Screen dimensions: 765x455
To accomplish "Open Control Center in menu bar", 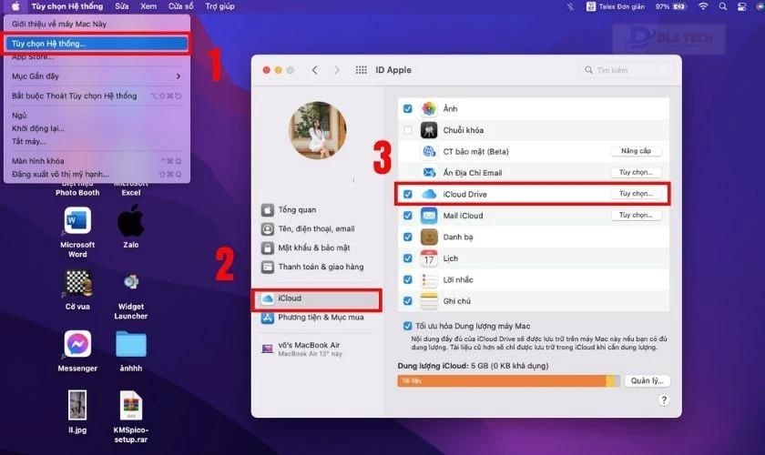I will (x=741, y=6).
